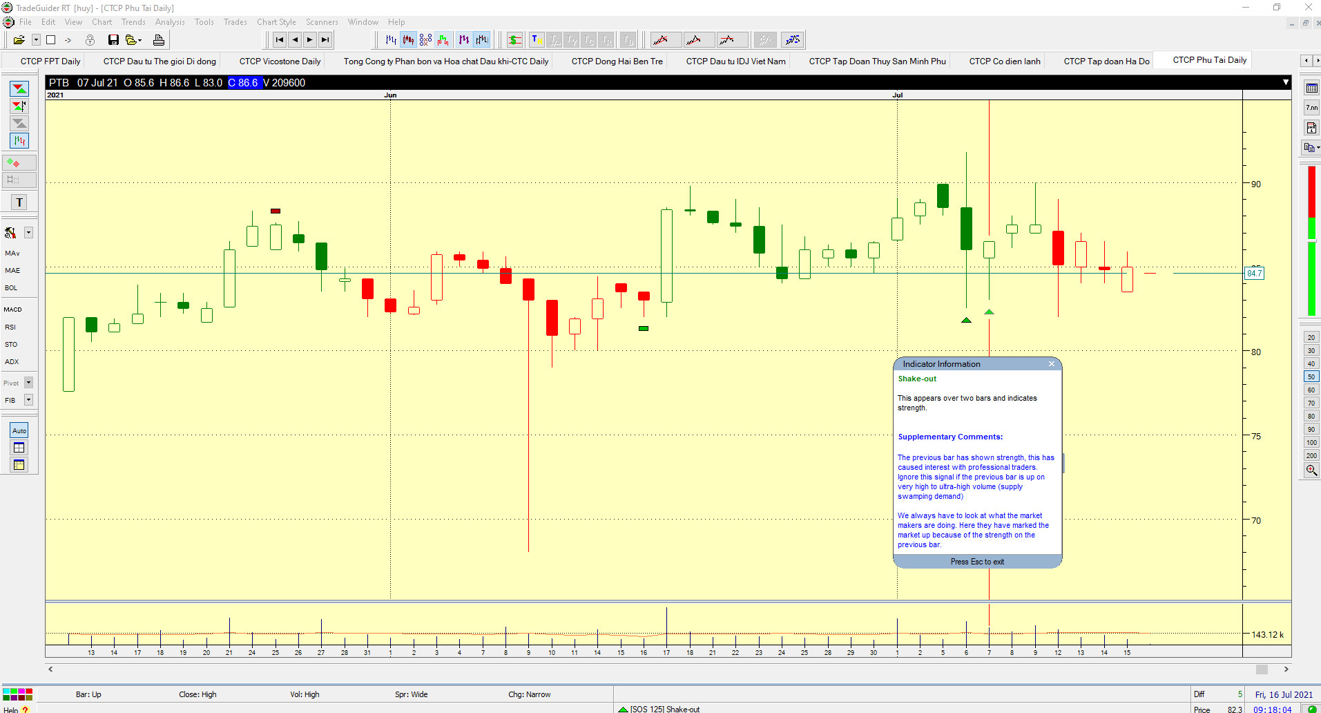Select the 100 bars zoom button

(x=1311, y=443)
